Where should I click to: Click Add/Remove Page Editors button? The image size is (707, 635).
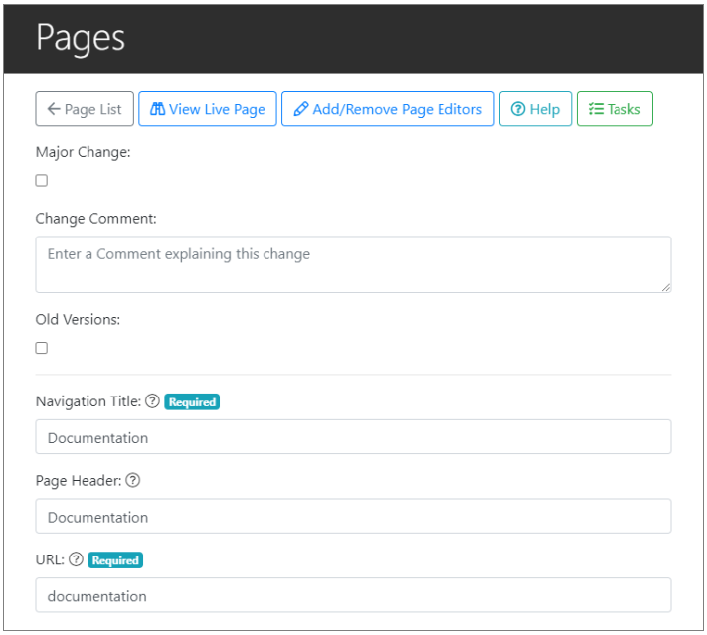click(x=388, y=109)
